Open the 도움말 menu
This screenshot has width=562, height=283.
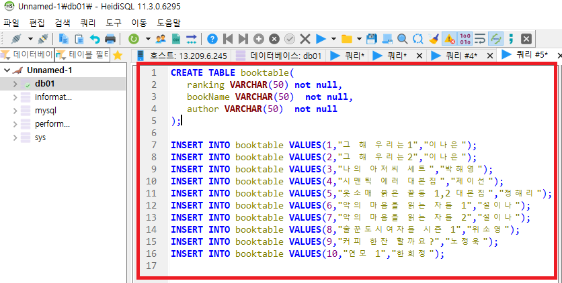point(169,23)
